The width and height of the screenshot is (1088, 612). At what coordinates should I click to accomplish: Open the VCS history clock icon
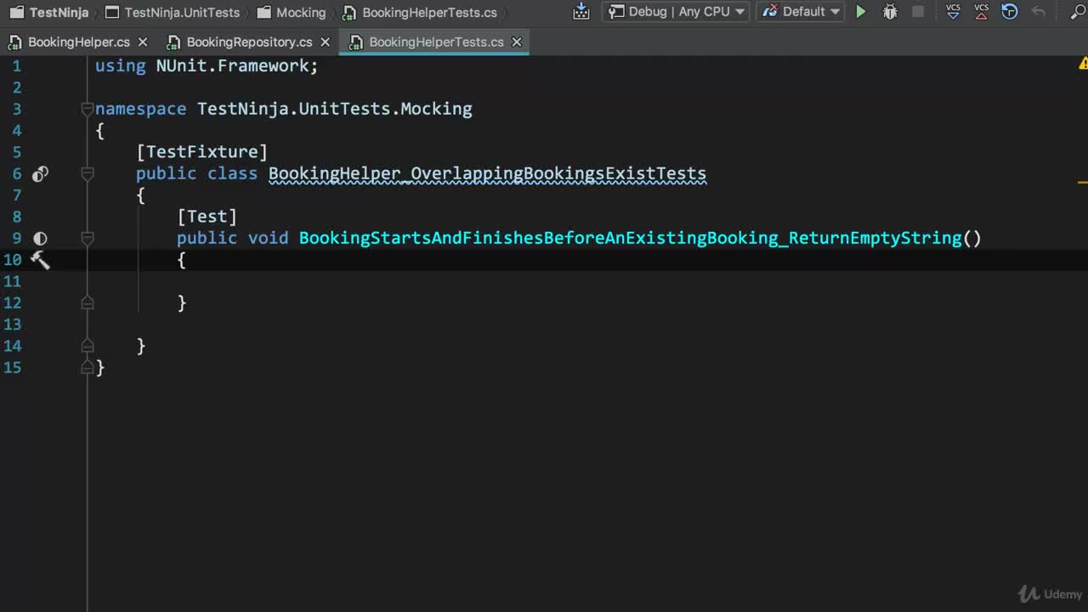click(1010, 12)
